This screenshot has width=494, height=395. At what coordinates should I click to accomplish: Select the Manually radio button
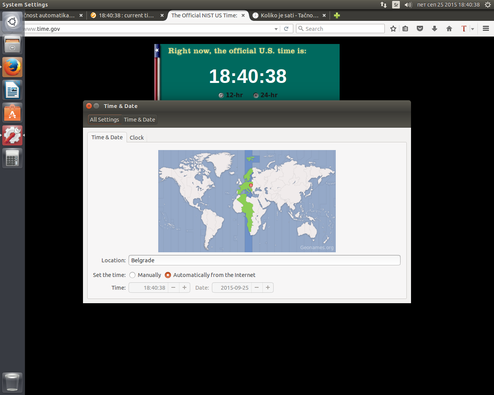tap(132, 275)
